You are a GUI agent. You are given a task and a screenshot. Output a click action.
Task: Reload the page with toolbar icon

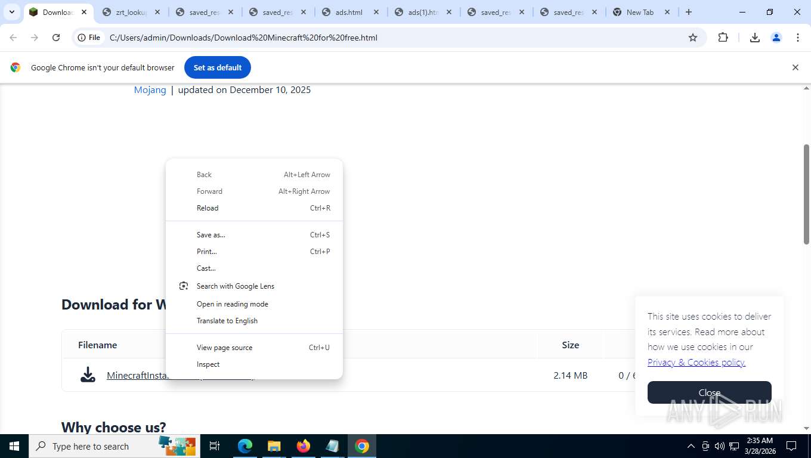coord(56,38)
